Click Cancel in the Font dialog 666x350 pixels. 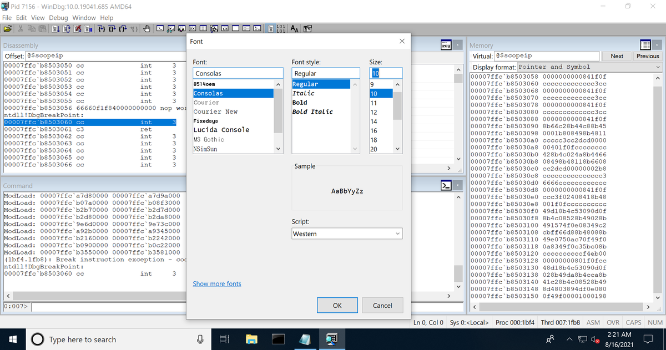[x=382, y=305]
